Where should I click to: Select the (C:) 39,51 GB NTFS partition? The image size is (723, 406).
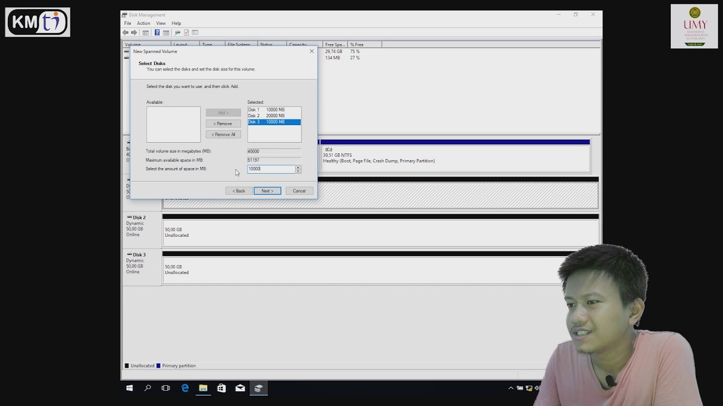click(x=455, y=158)
